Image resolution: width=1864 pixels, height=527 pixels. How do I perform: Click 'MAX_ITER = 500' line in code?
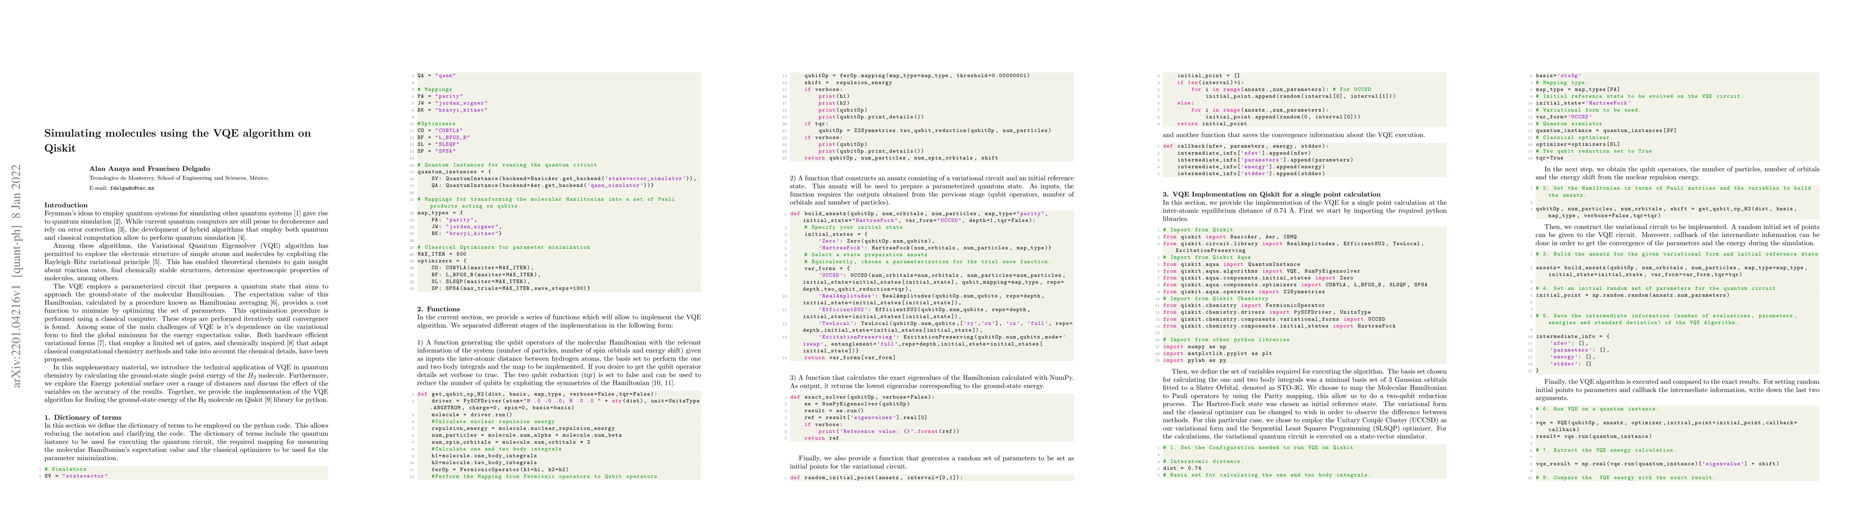[441, 254]
